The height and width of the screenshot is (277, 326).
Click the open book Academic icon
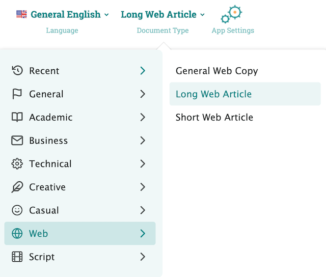17,117
